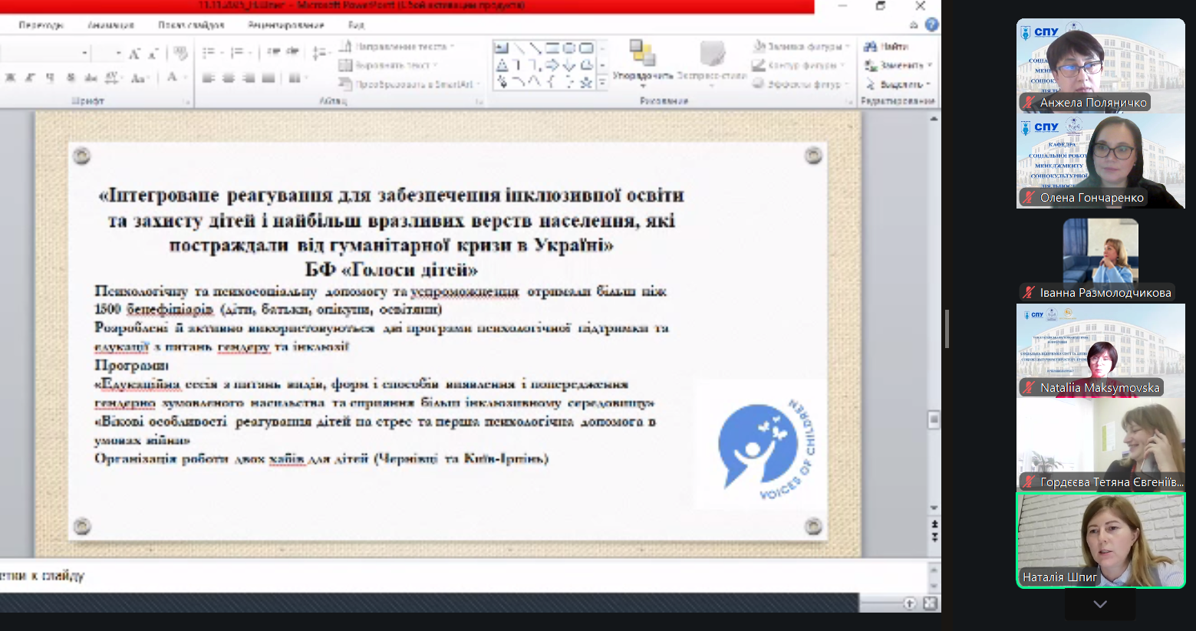Toggle strikethrough formatting
Image resolution: width=1196 pixels, height=631 pixels.
coord(91,77)
